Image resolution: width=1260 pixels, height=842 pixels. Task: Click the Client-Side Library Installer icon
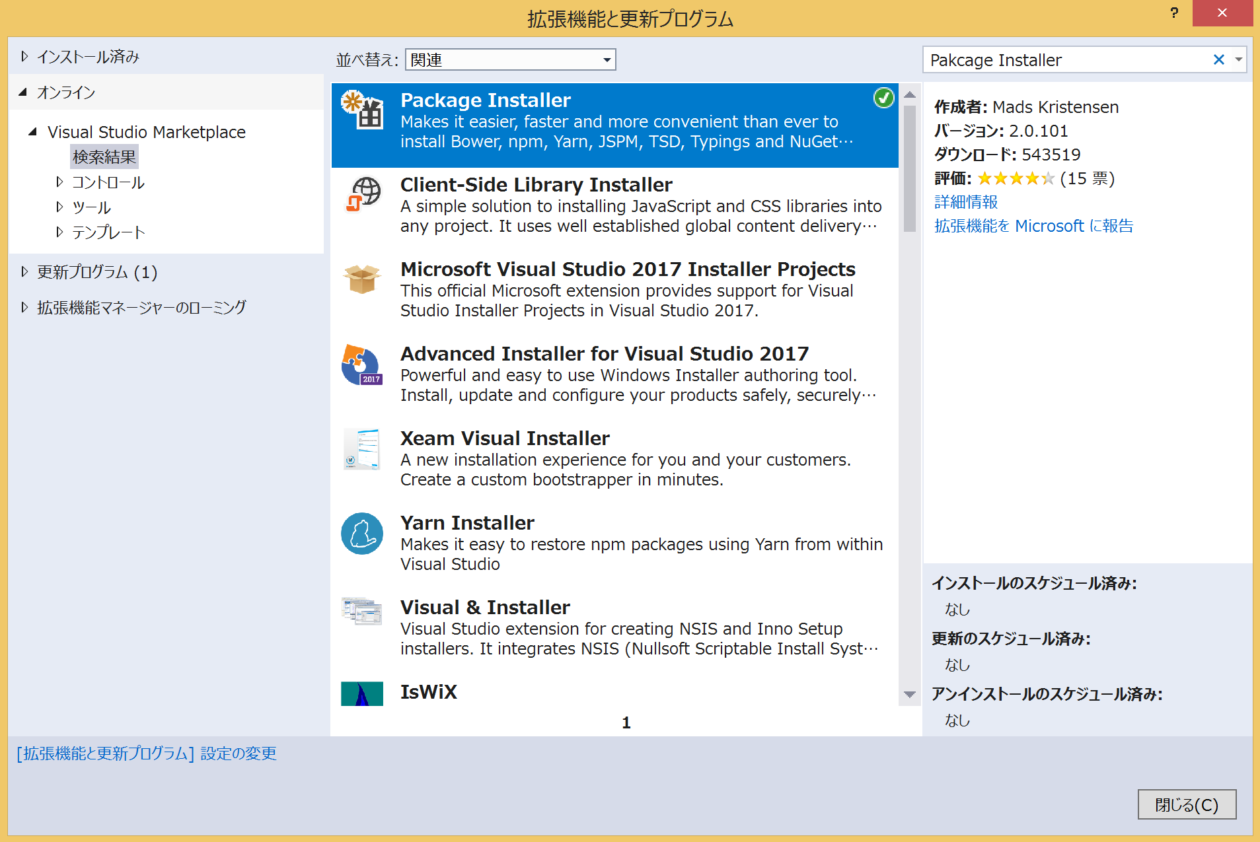pos(362,193)
